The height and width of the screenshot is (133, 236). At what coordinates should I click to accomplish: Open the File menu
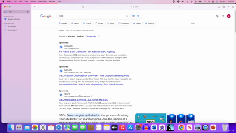[x=15, y=1]
